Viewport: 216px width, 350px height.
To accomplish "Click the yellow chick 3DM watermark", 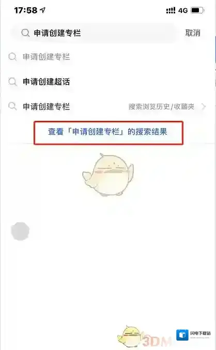I will coord(143,337).
